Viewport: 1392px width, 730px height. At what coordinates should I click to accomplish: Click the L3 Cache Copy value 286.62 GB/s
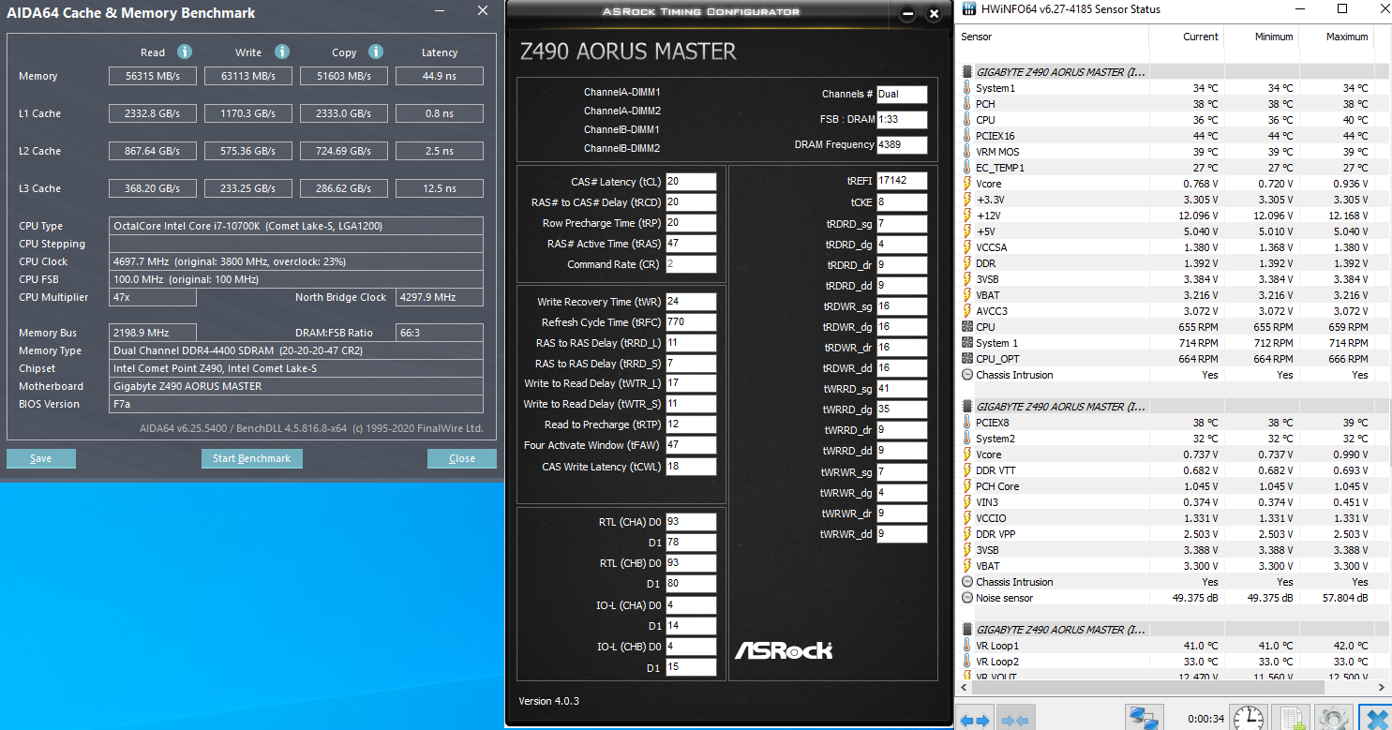point(344,188)
